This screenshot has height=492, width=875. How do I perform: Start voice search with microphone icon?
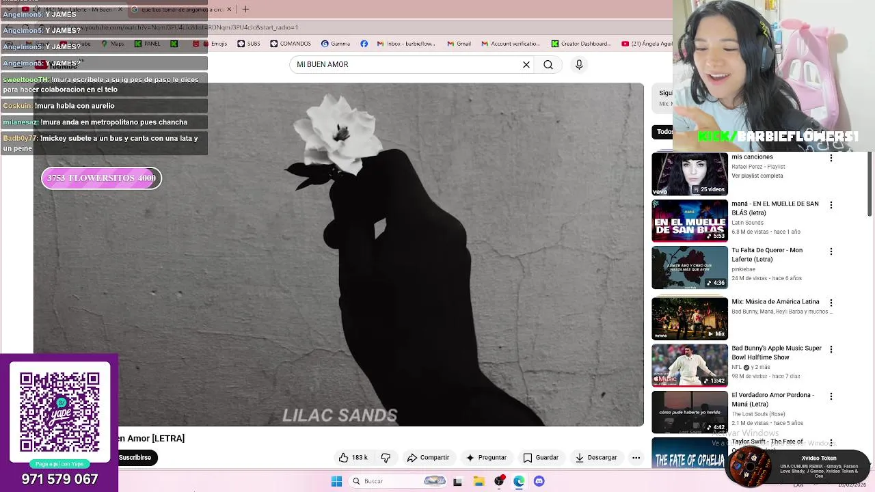(579, 64)
